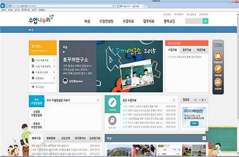The width and height of the screenshot is (239, 157).
Task: Click the browser back arrow button
Action: click(3, 6)
